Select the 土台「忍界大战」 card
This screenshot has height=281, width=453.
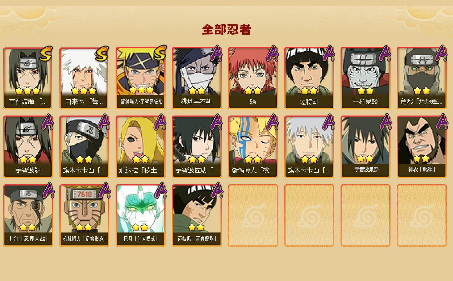[28, 215]
